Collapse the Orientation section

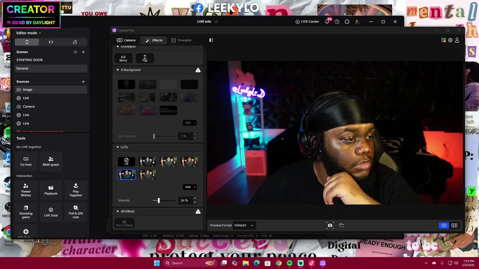118,47
